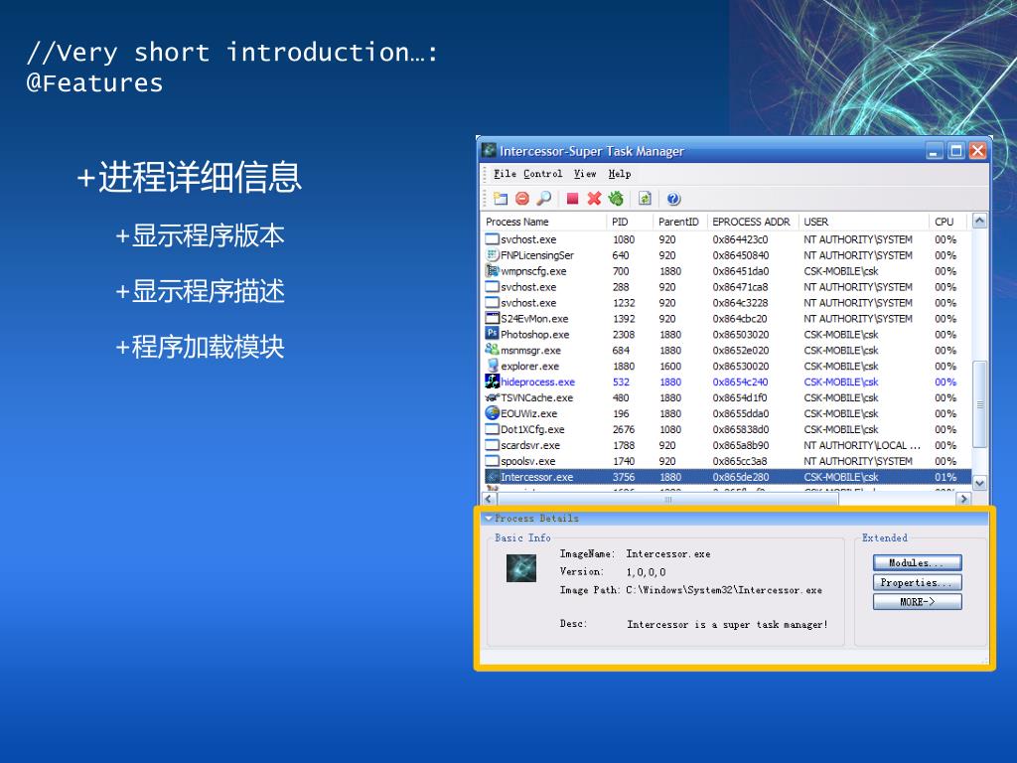Click the new process window toolbar icon

(x=501, y=199)
